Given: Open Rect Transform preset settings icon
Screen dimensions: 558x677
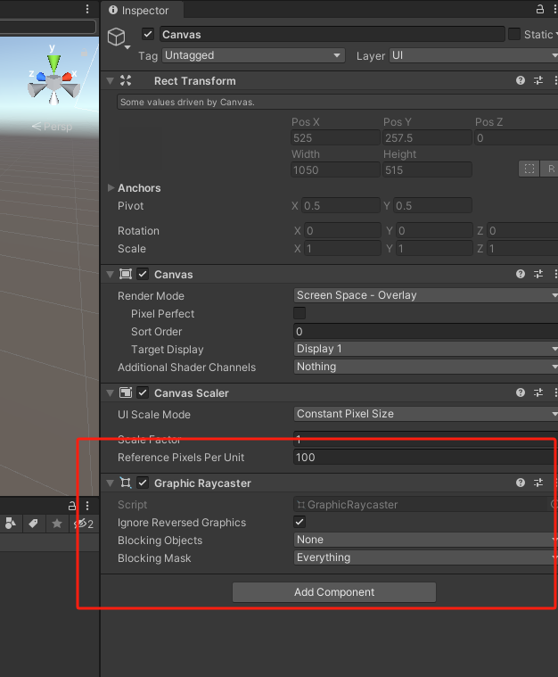Looking at the screenshot, I should (538, 80).
